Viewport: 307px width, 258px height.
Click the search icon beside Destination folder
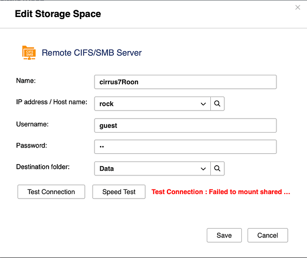pyautogui.click(x=217, y=169)
